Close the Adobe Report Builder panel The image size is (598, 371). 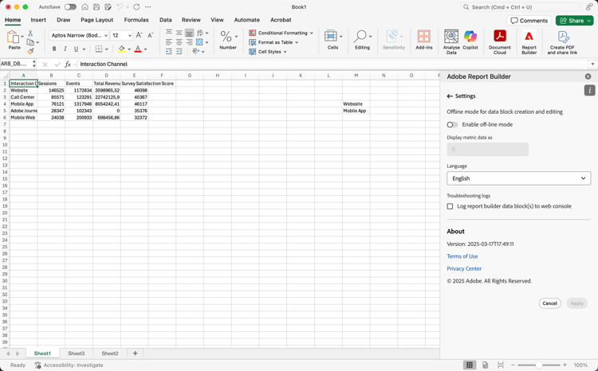(x=588, y=76)
